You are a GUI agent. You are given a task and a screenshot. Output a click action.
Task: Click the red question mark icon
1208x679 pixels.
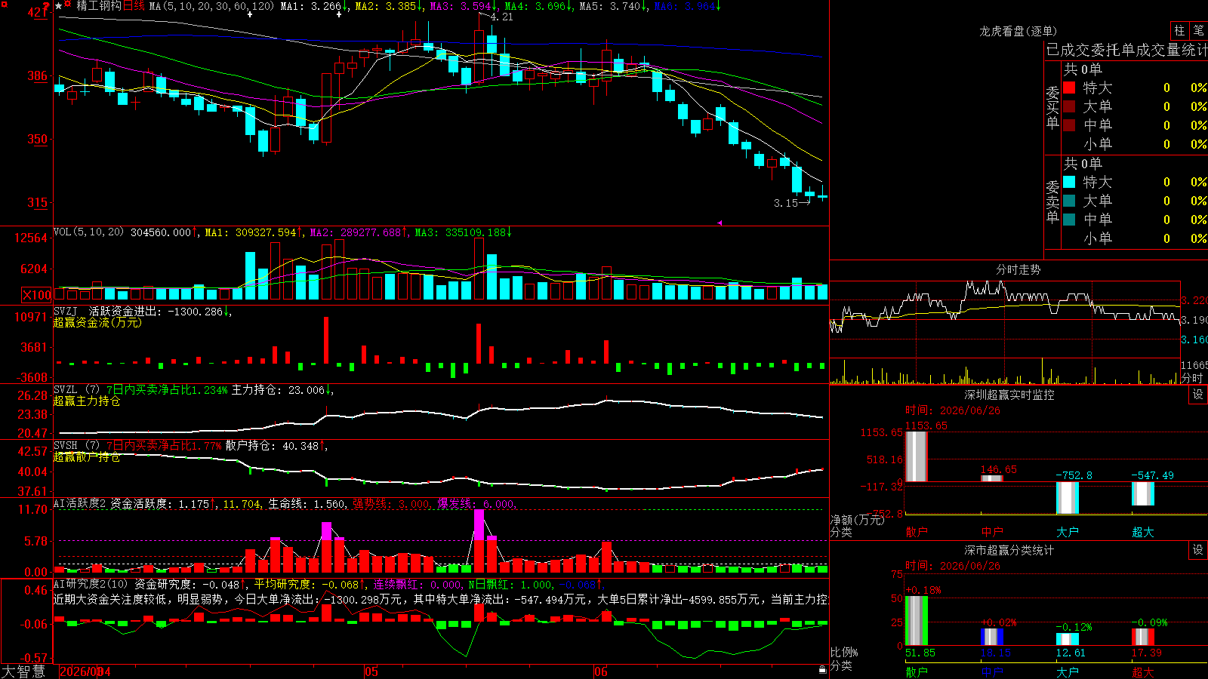pos(46,6)
